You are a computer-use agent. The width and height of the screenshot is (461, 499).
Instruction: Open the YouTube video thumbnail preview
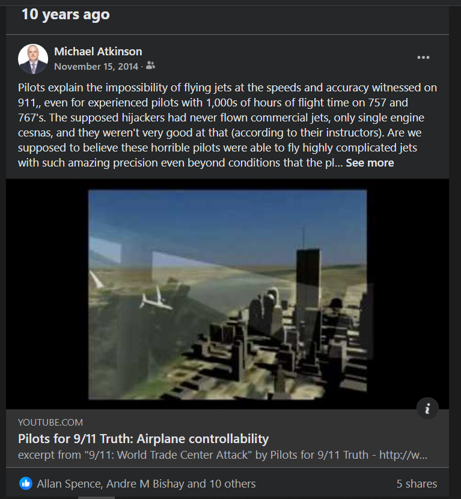227,294
